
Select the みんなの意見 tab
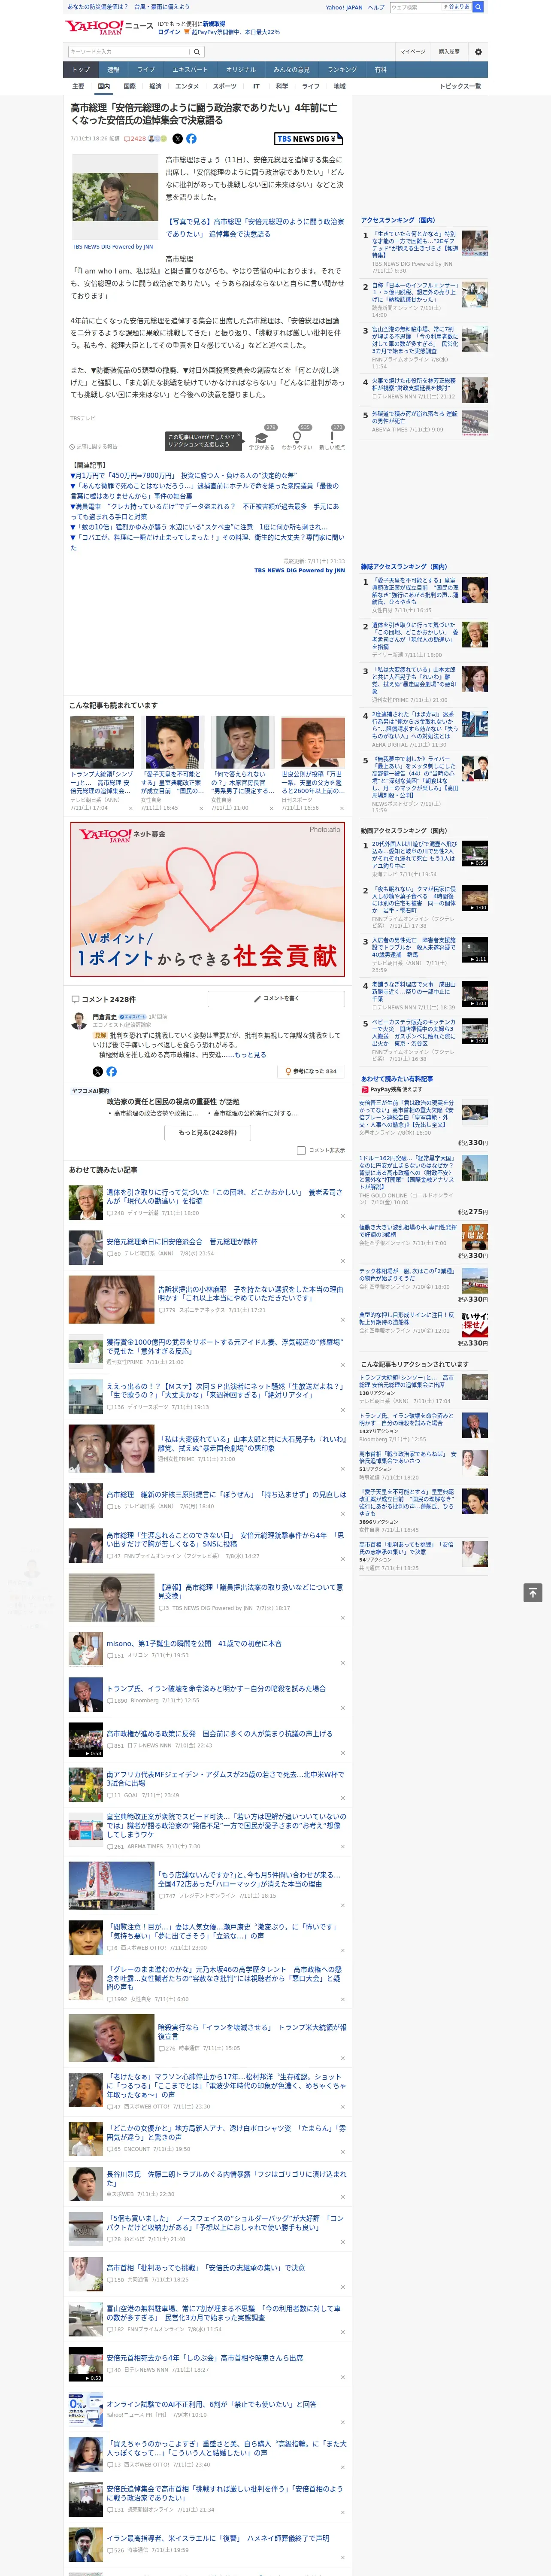pos(291,70)
